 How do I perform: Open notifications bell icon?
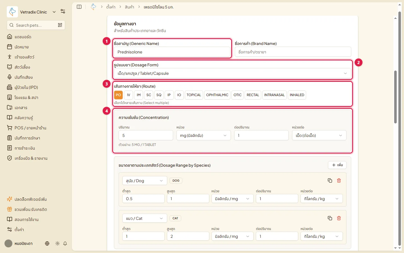[x=65, y=243]
